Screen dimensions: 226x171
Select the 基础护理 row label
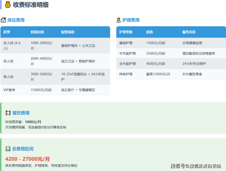tap(126, 43)
